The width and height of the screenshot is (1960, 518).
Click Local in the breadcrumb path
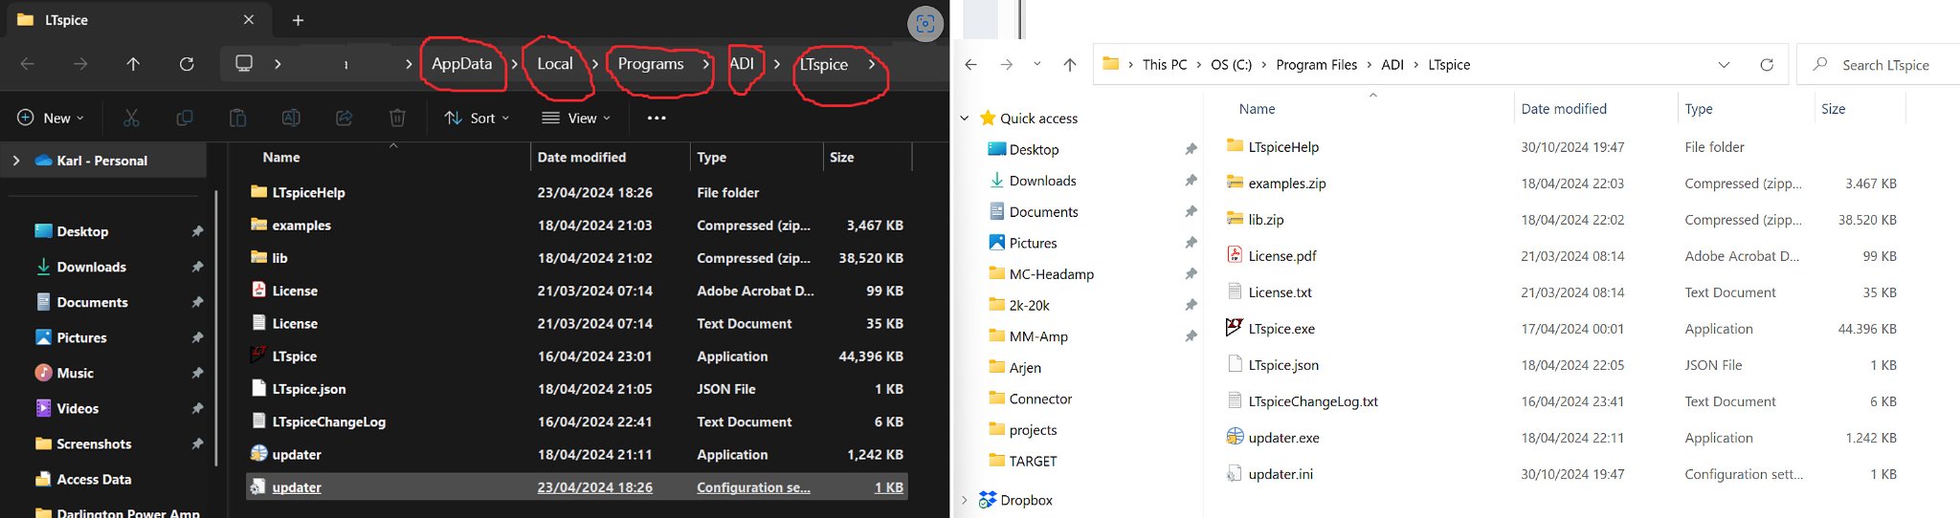click(555, 64)
